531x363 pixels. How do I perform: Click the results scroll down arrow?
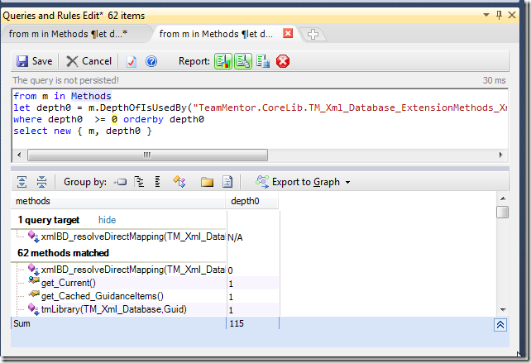503,309
